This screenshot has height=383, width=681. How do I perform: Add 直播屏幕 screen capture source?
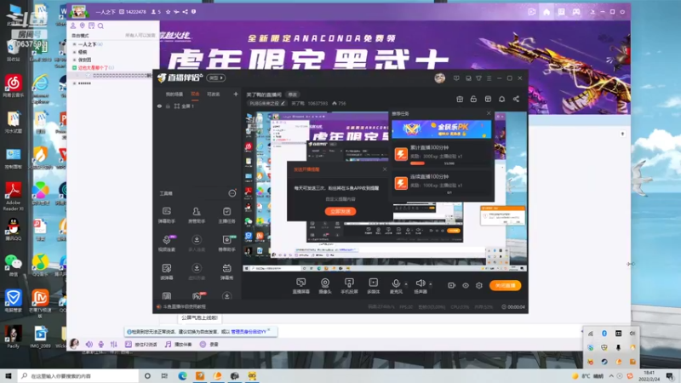[x=300, y=286]
